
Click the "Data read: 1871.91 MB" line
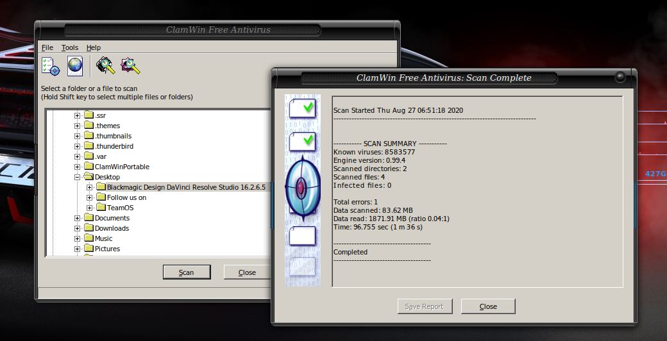tap(391, 219)
